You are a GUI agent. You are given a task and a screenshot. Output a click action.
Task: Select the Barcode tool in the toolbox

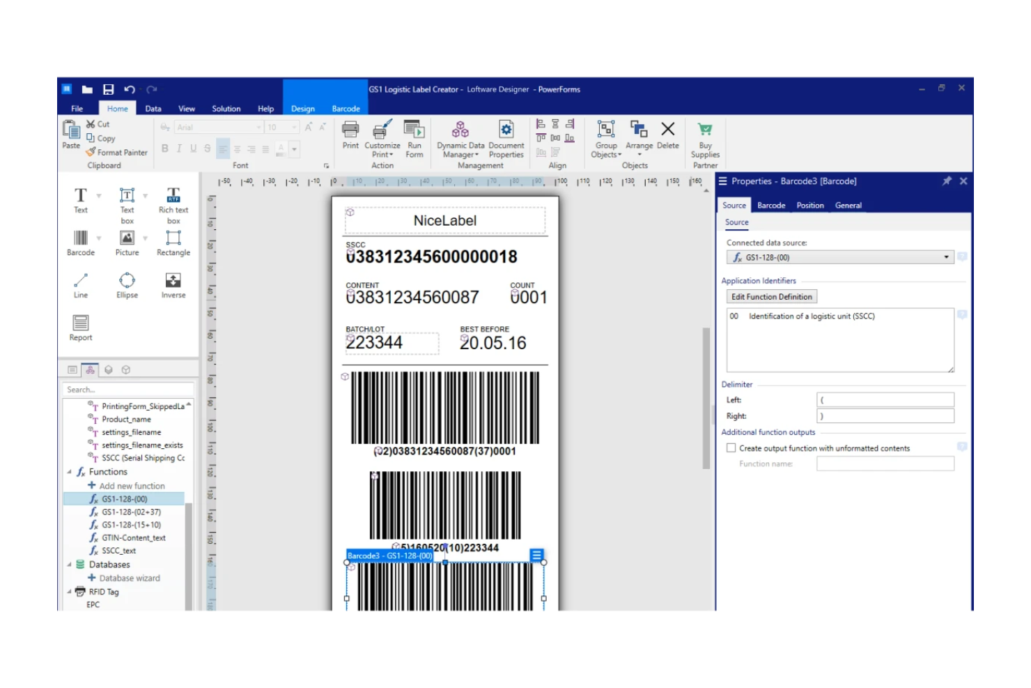[x=80, y=243]
